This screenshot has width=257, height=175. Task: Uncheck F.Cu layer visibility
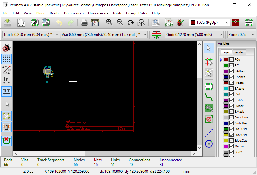tap(231, 60)
